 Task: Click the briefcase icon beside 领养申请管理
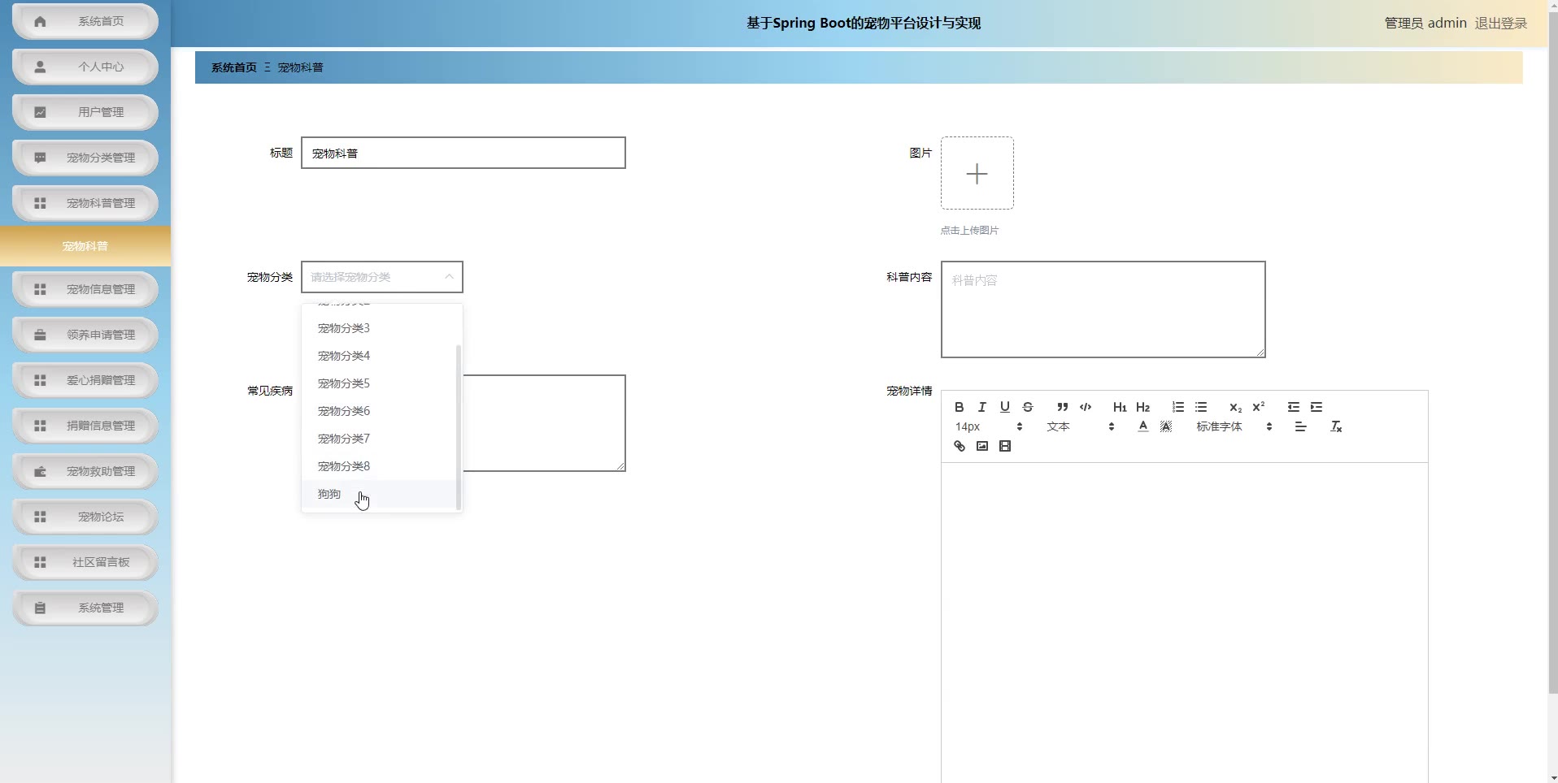click(40, 335)
